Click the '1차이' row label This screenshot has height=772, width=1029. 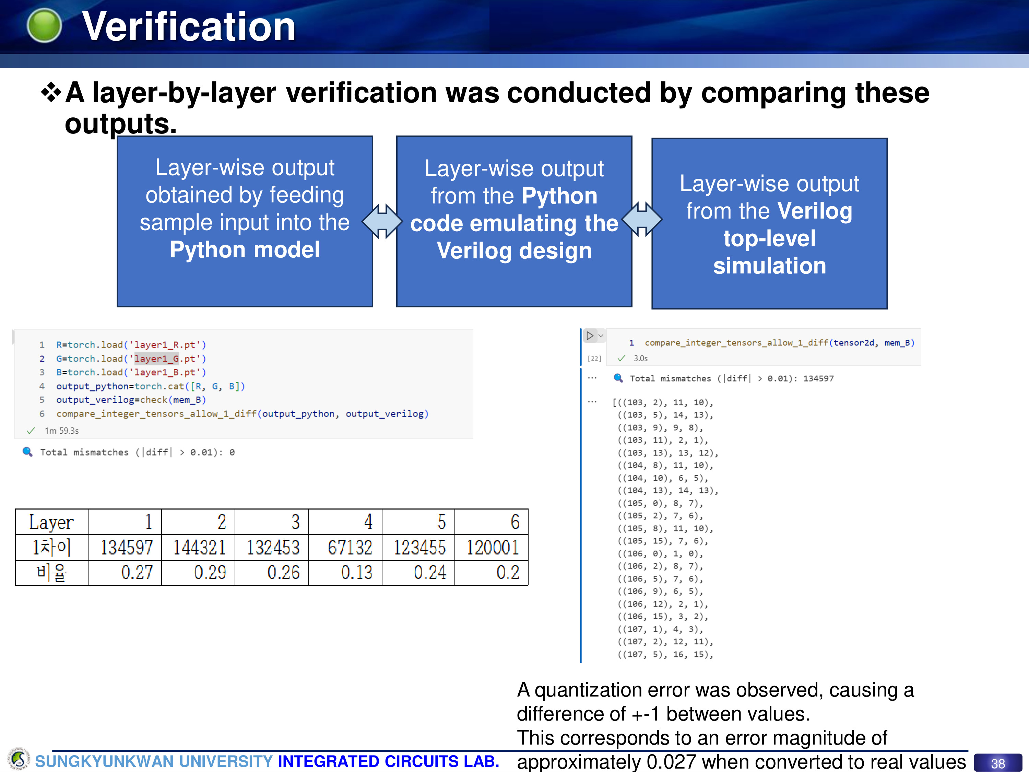[x=52, y=548]
